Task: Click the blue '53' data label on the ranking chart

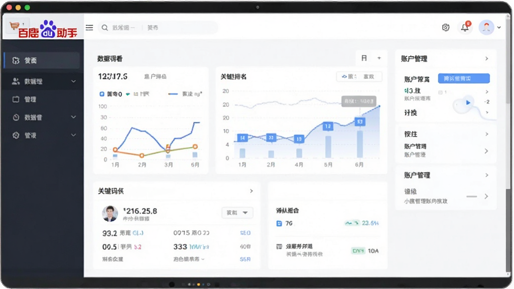Action: click(x=360, y=122)
